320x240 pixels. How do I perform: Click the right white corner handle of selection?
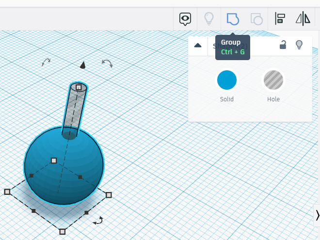point(109,195)
